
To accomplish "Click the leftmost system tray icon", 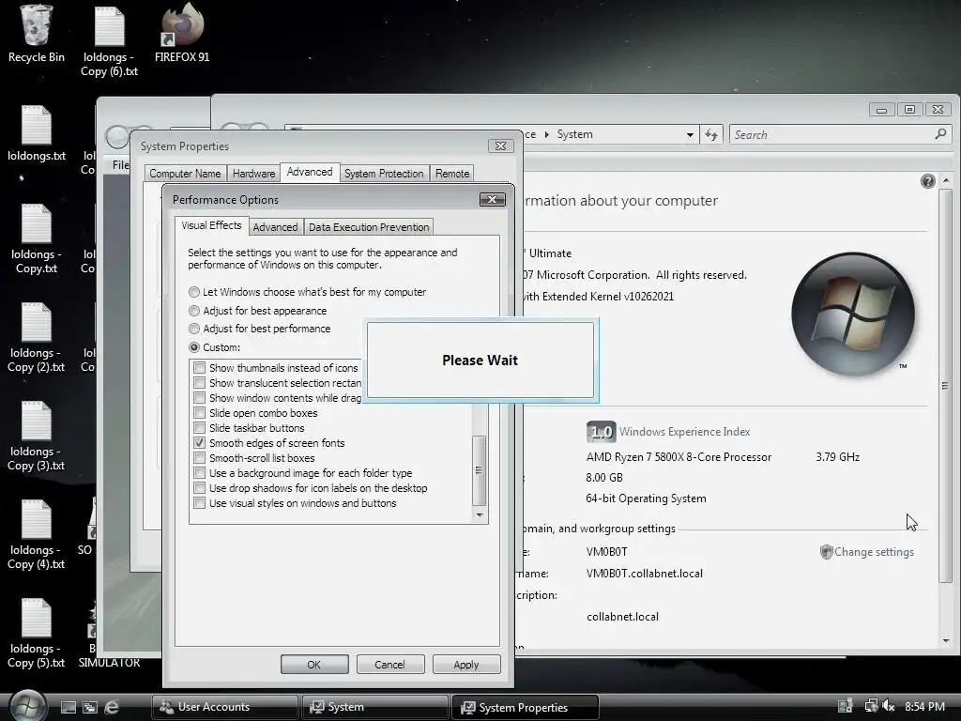I will point(846,706).
